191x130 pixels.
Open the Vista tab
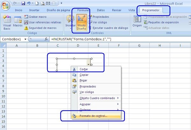click(131, 10)
